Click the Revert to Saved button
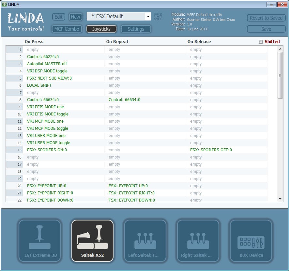289x271 pixels. point(266,18)
